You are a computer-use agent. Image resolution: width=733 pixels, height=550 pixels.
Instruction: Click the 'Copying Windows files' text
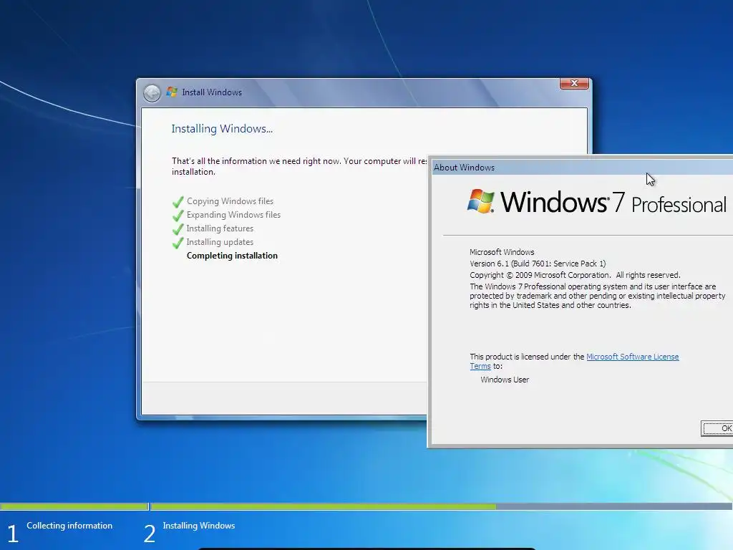pyautogui.click(x=230, y=201)
